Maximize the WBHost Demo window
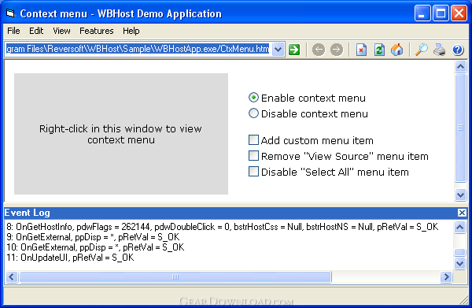The image size is (472, 308). [x=441, y=13]
